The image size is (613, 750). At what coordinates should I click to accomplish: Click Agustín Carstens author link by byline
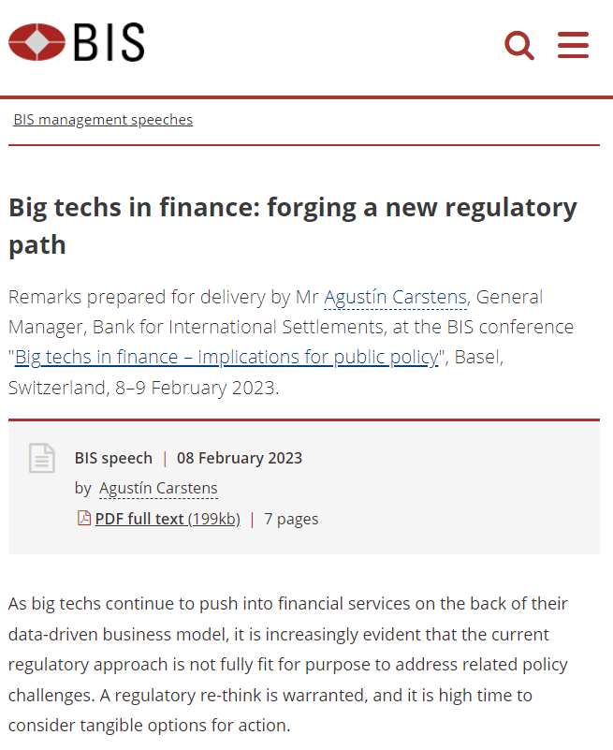158,489
